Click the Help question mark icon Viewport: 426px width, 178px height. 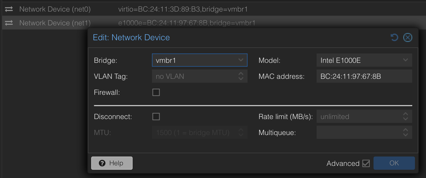pos(102,163)
